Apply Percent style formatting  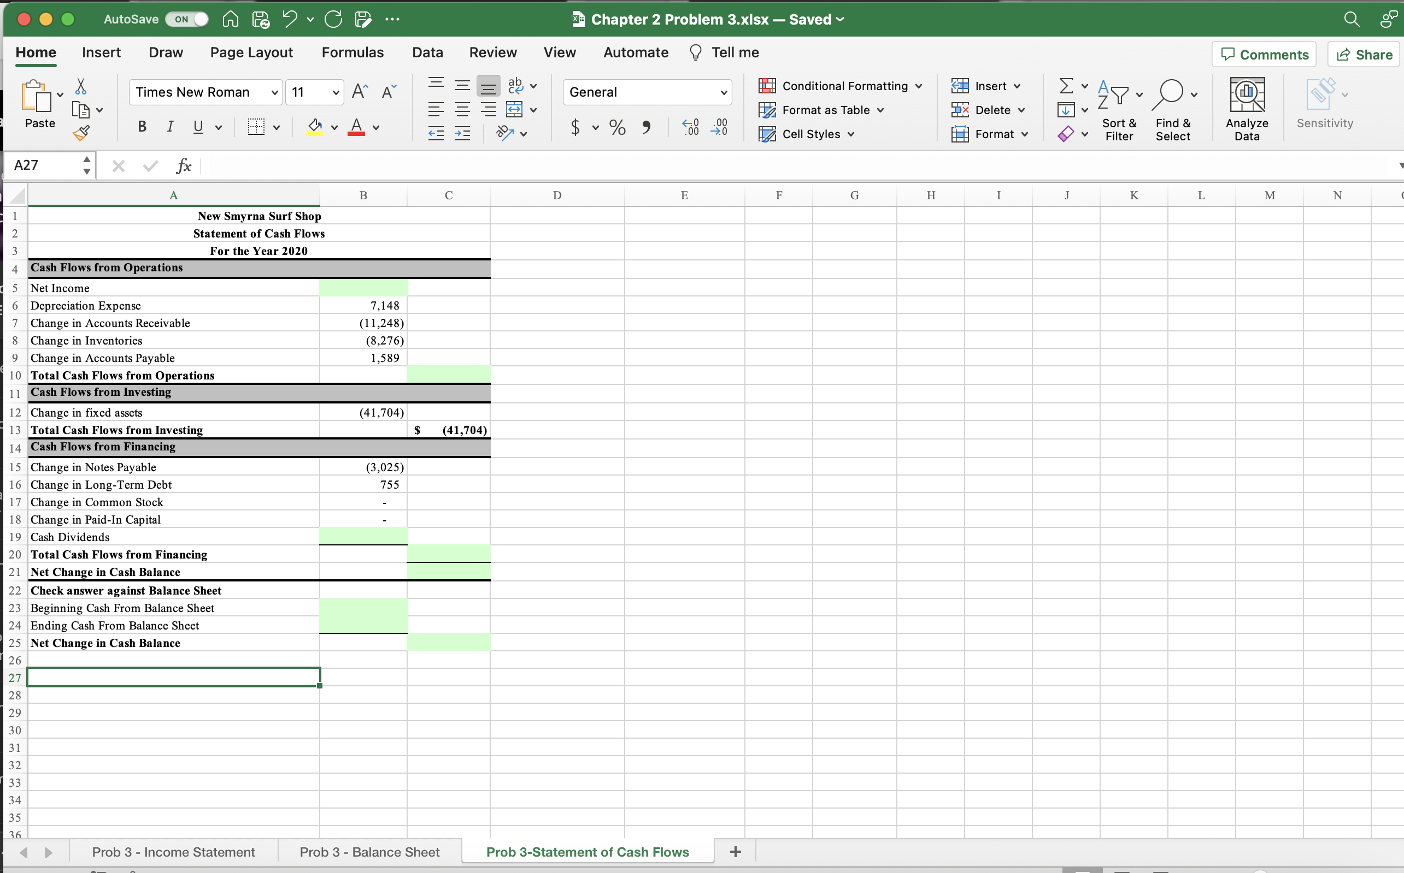[x=616, y=128]
